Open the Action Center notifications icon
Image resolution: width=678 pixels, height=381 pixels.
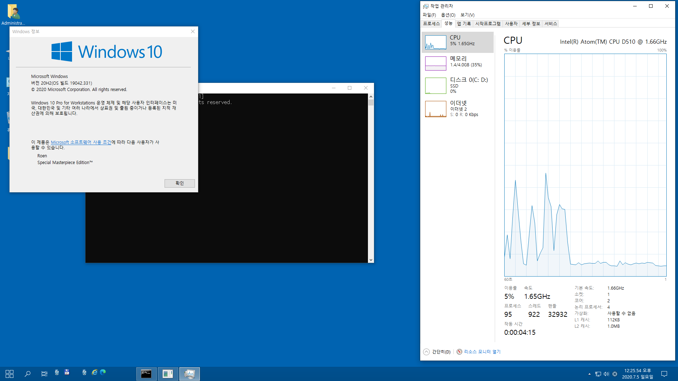click(x=664, y=374)
